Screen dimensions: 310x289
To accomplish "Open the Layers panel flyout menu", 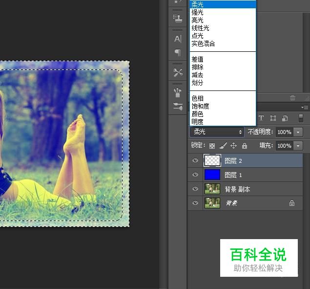I will 305,107.
